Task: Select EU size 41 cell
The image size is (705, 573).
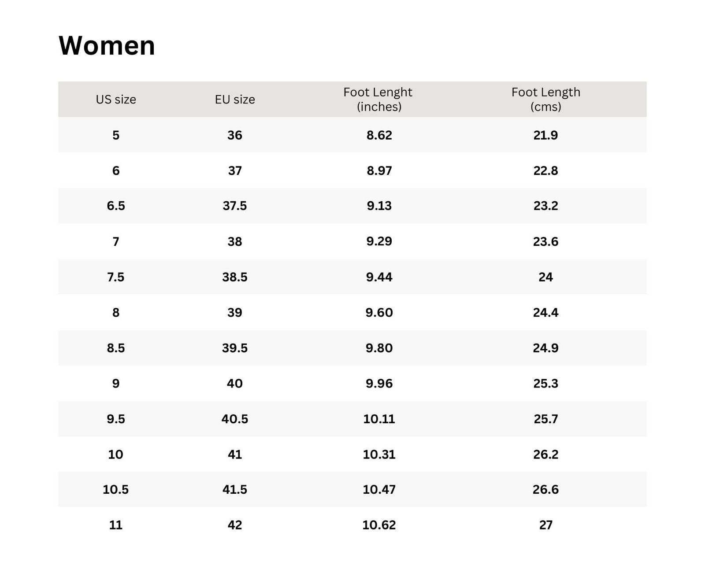Action: tap(235, 455)
